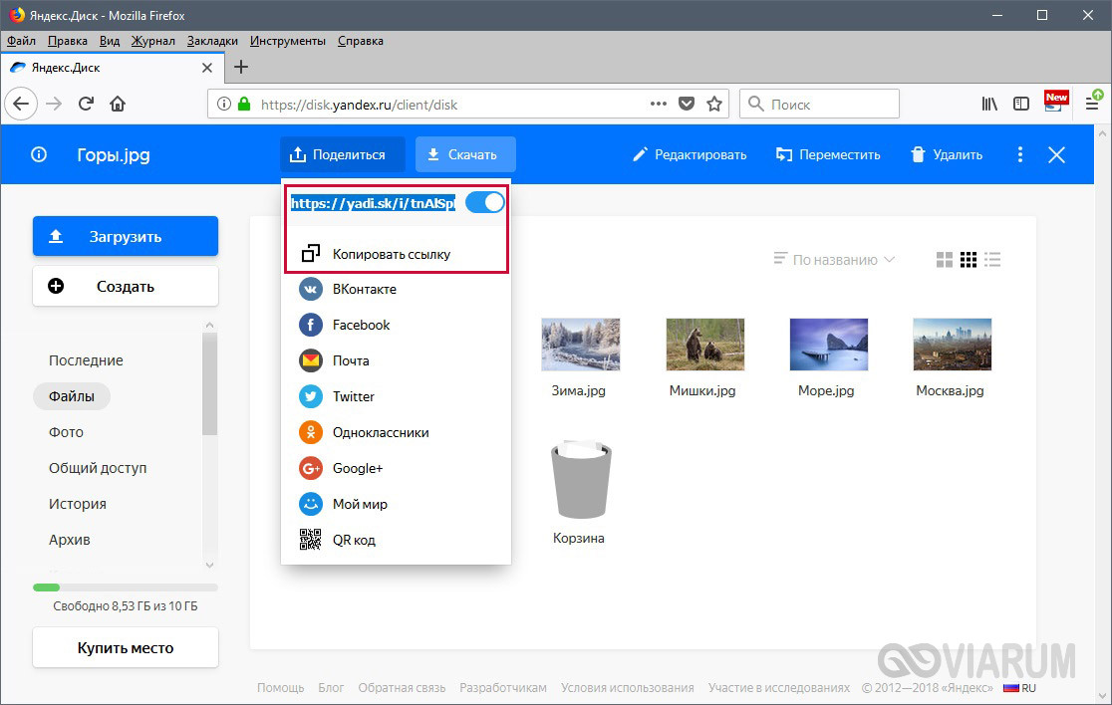Open the По названию sort dropdown
This screenshot has width=1112, height=705.
[x=835, y=259]
